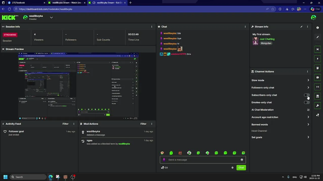Screen dimensions: 323x181
Task: Click the purple chat identity icon
Action: pos(164,160)
